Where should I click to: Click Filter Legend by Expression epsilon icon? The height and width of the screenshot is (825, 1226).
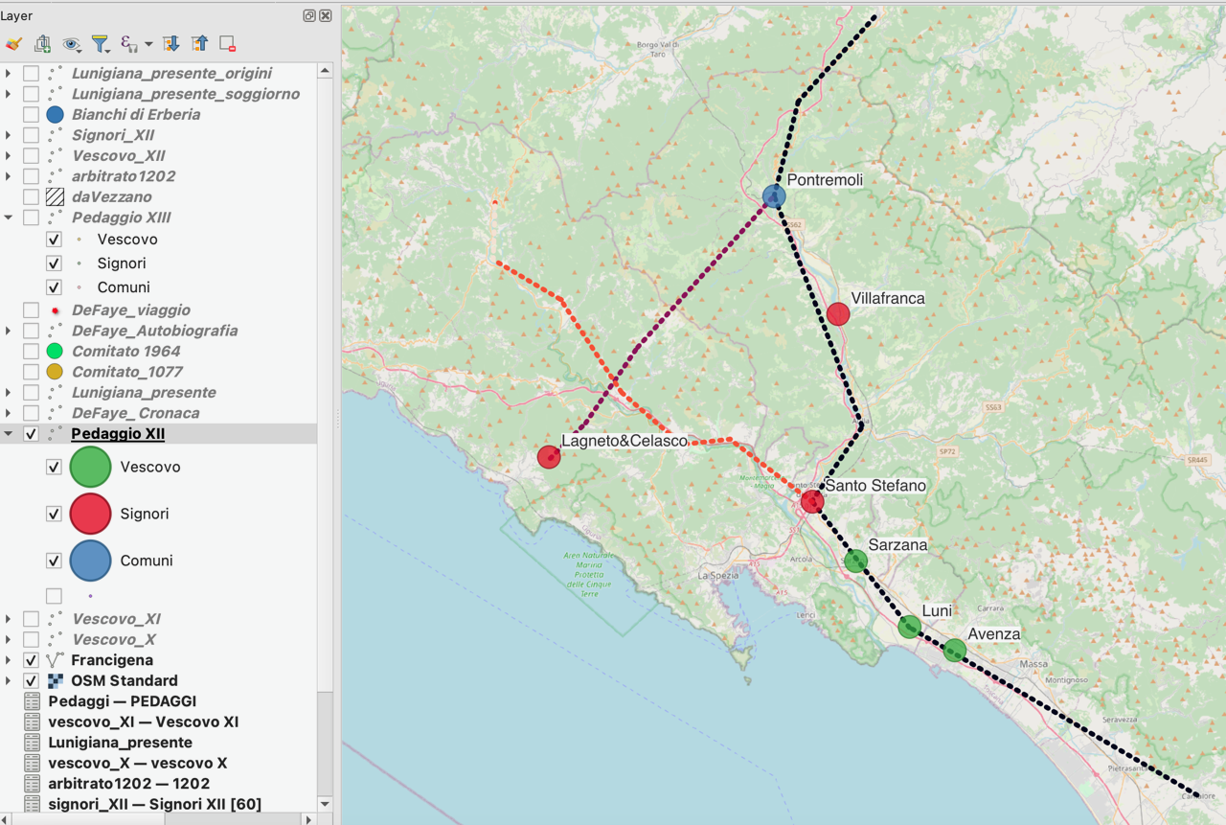pyautogui.click(x=128, y=44)
